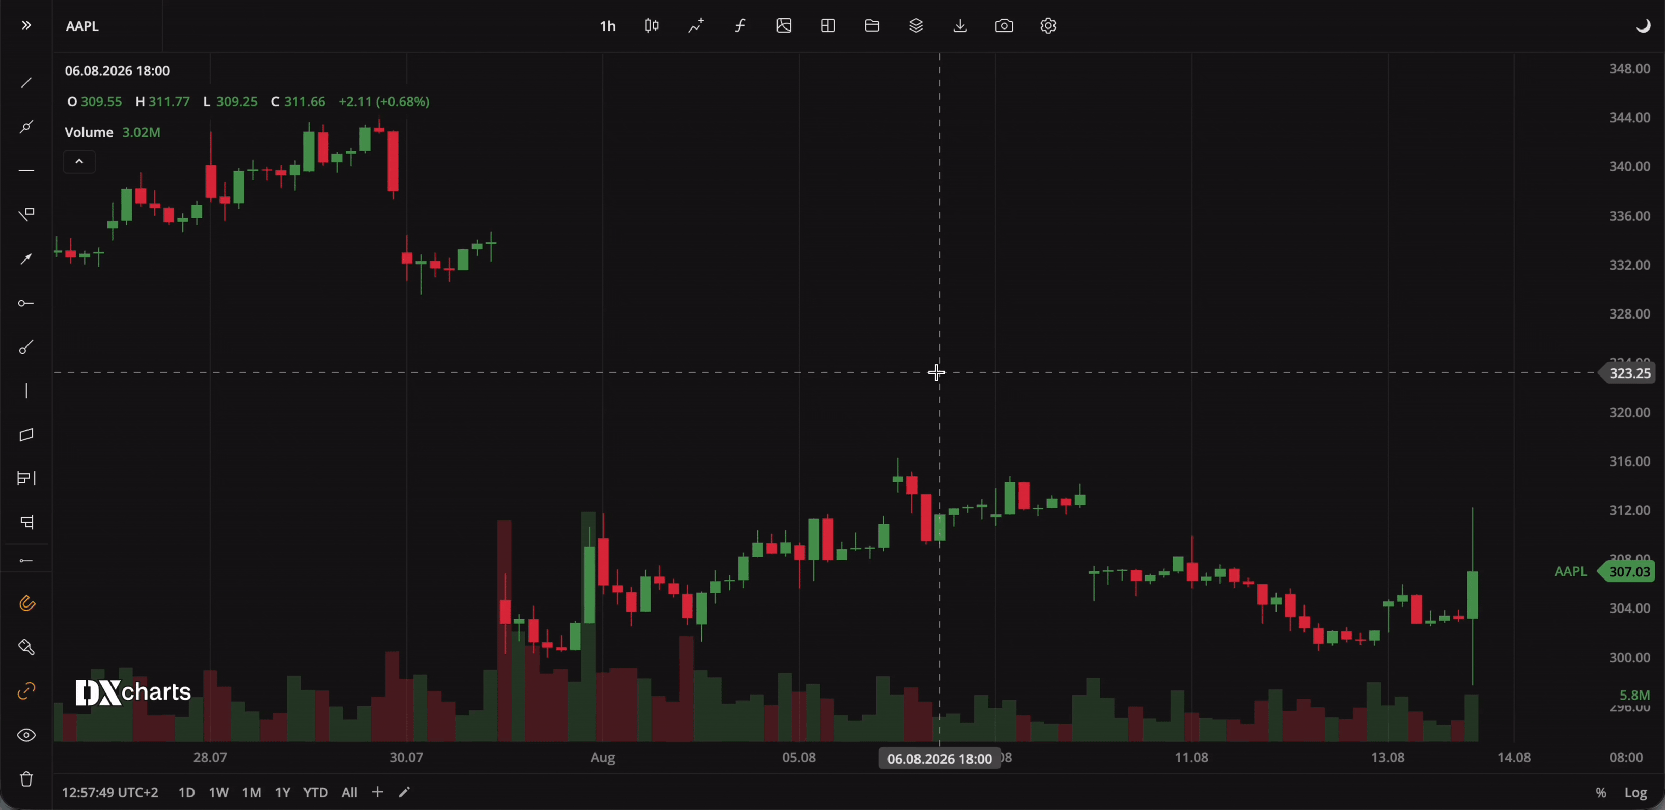This screenshot has width=1665, height=810.
Task: Open the compare line-plus icon
Action: point(696,26)
